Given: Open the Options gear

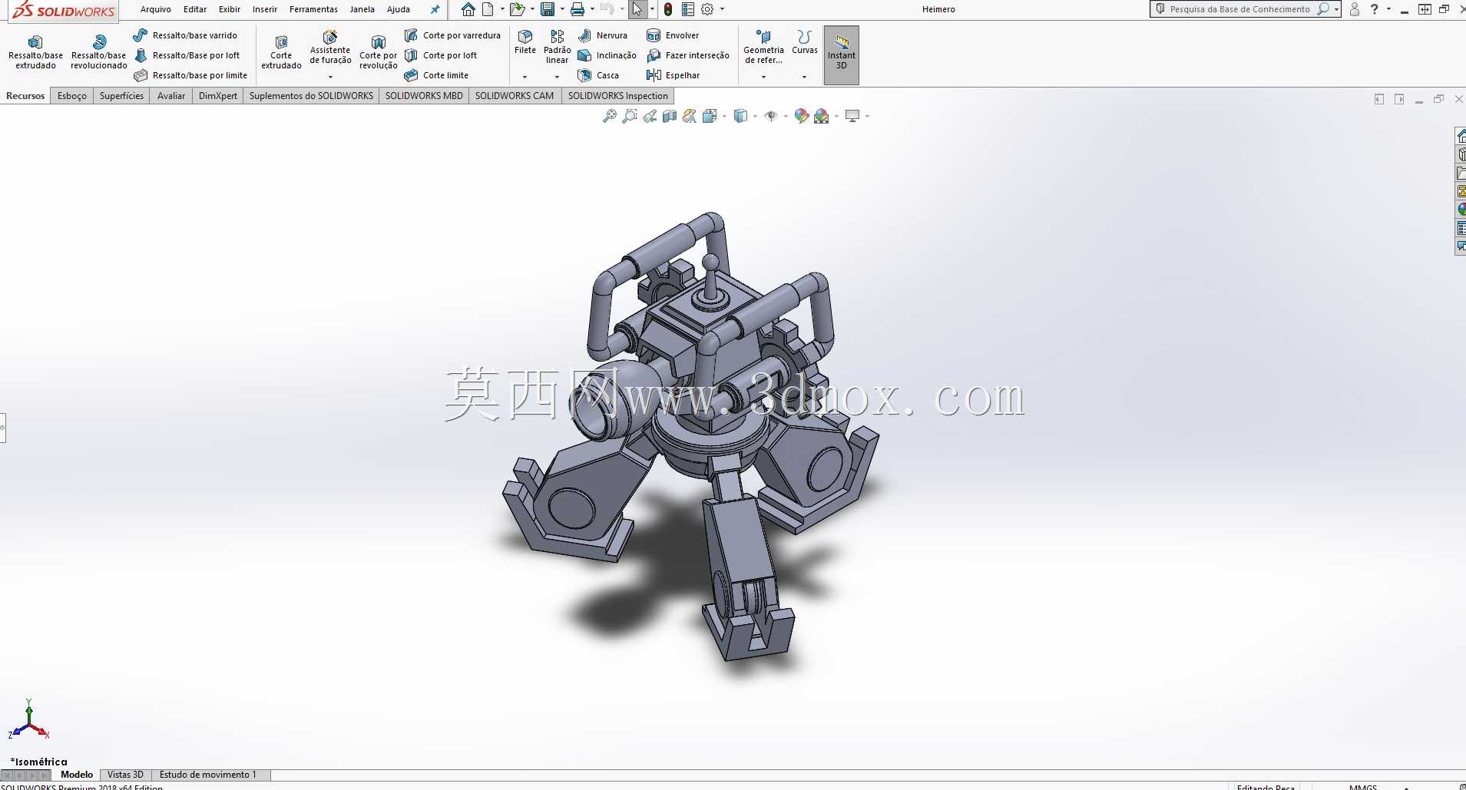Looking at the screenshot, I should click(707, 9).
